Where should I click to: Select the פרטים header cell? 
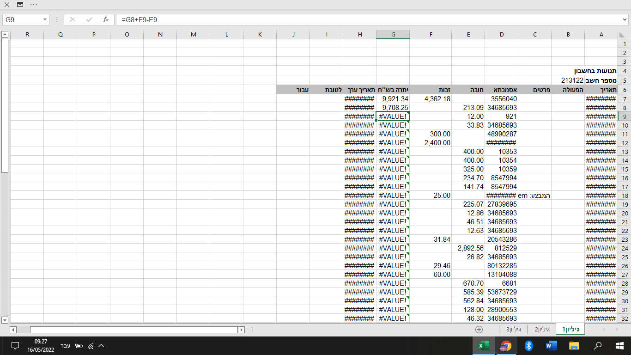535,90
